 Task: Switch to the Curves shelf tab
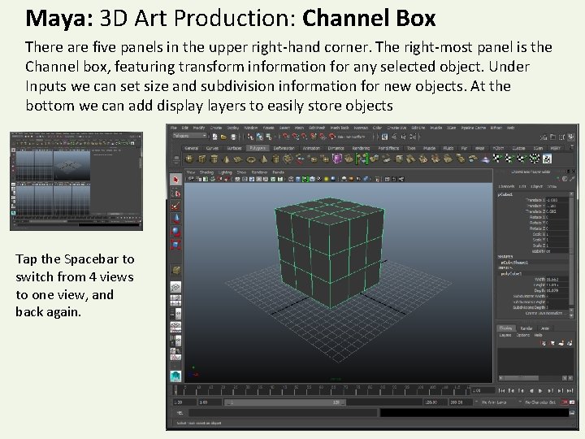click(x=212, y=148)
